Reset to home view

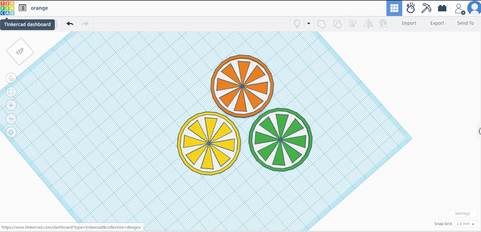tap(11, 78)
